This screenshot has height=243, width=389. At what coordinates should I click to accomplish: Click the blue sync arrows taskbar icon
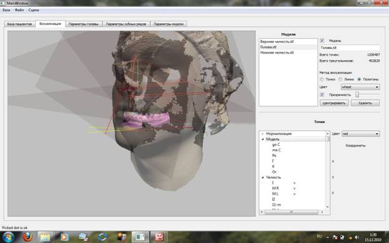102,237
